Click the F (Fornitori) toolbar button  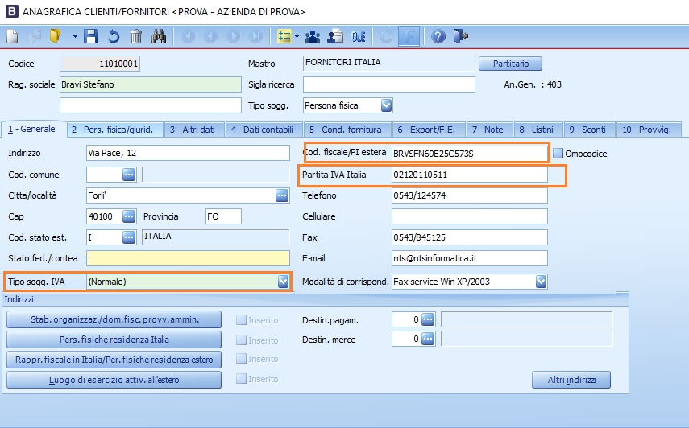click(409, 36)
